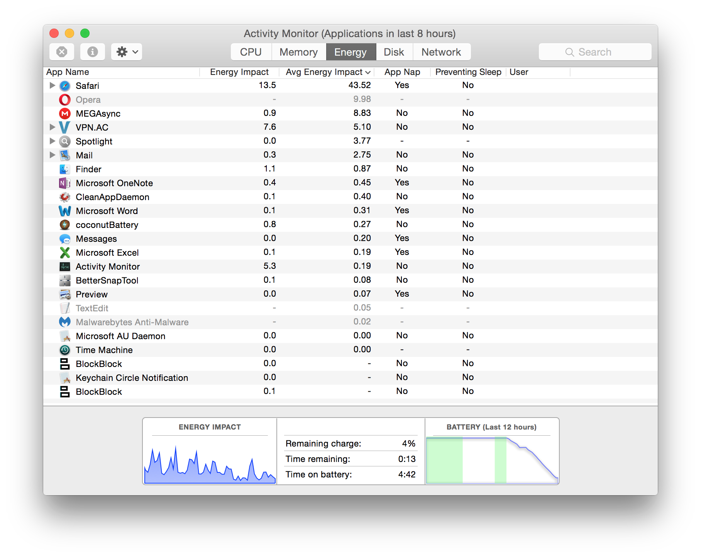Screen dimensions: 701x557
Task: Click the Force Quit process toolbar button
Action: coord(62,52)
